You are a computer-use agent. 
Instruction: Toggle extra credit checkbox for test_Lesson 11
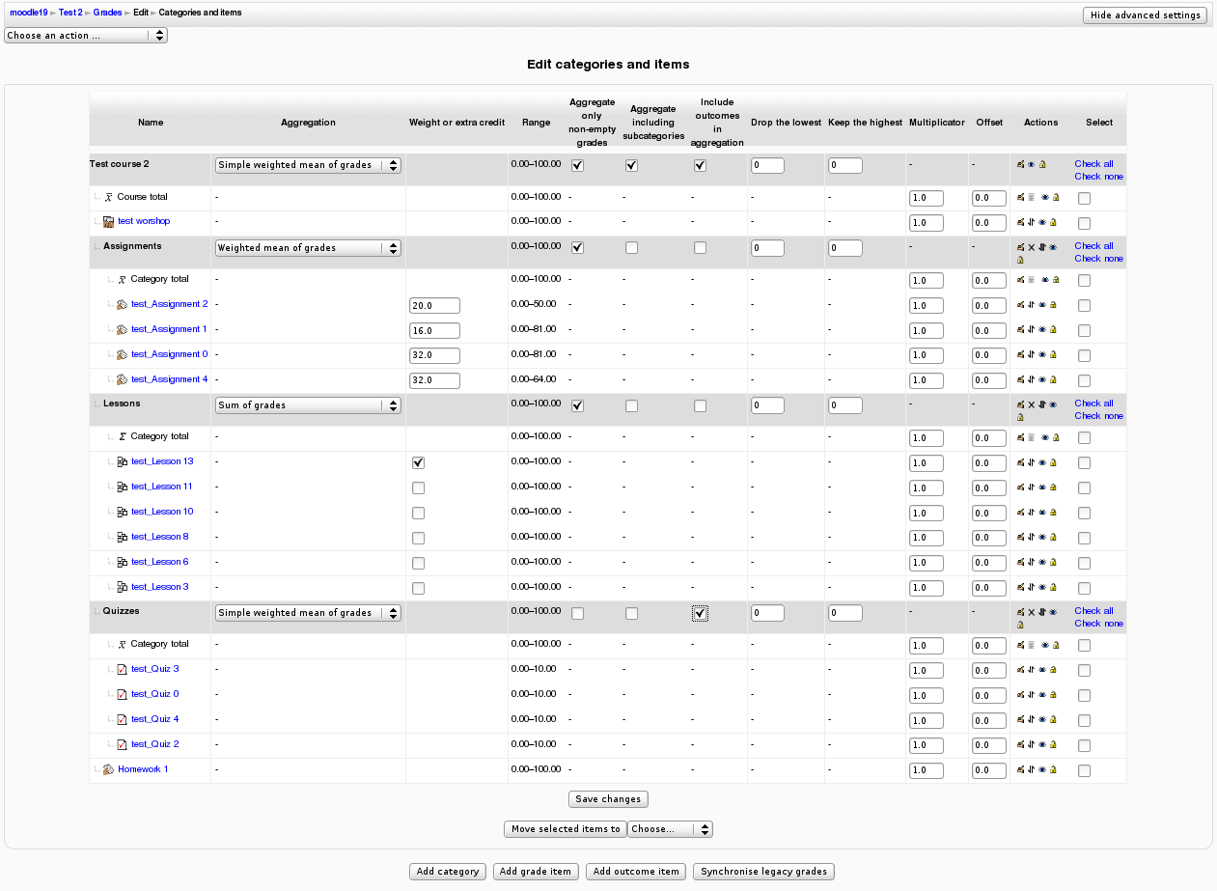point(418,487)
